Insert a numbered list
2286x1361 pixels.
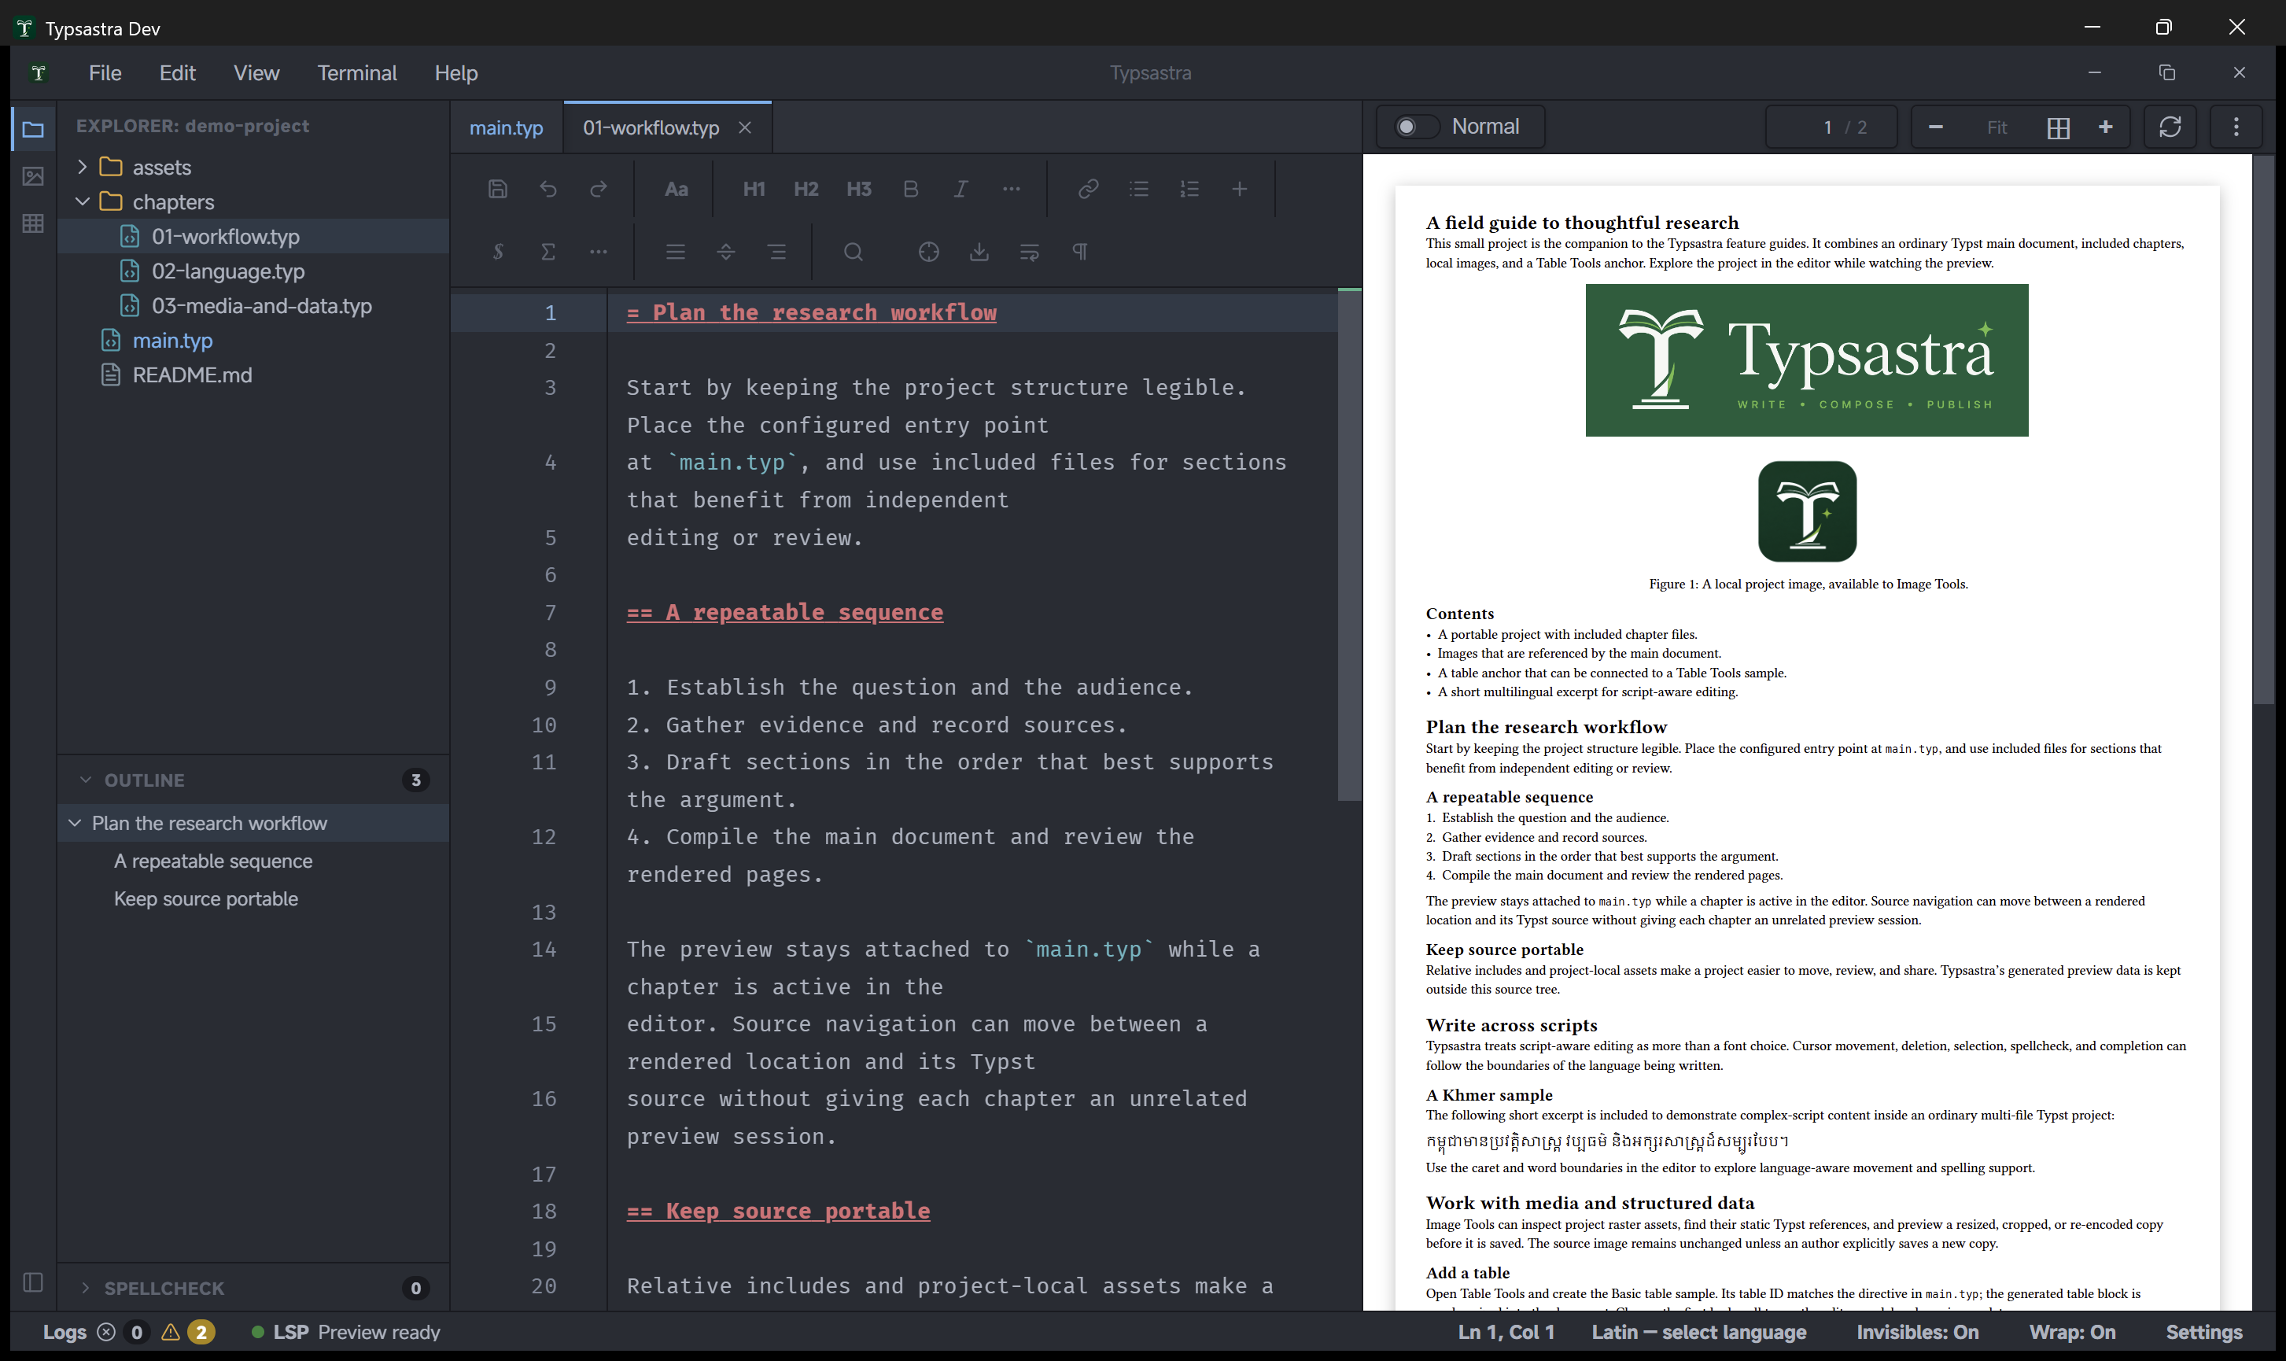point(1189,189)
